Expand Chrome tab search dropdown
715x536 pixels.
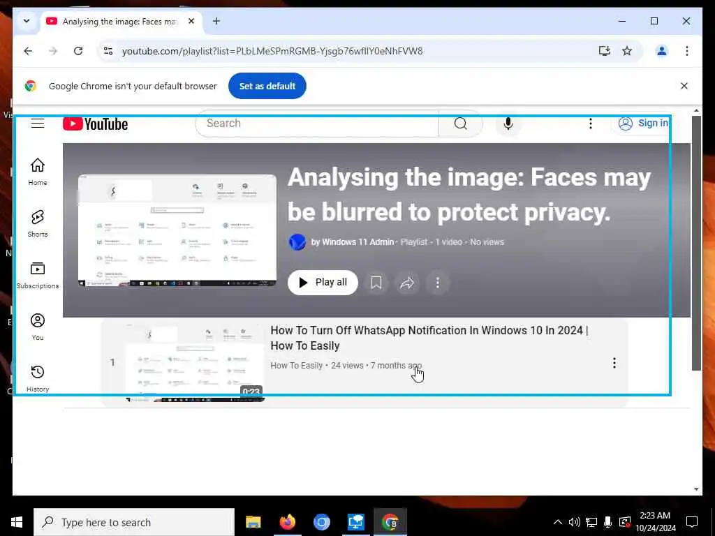coord(27,21)
